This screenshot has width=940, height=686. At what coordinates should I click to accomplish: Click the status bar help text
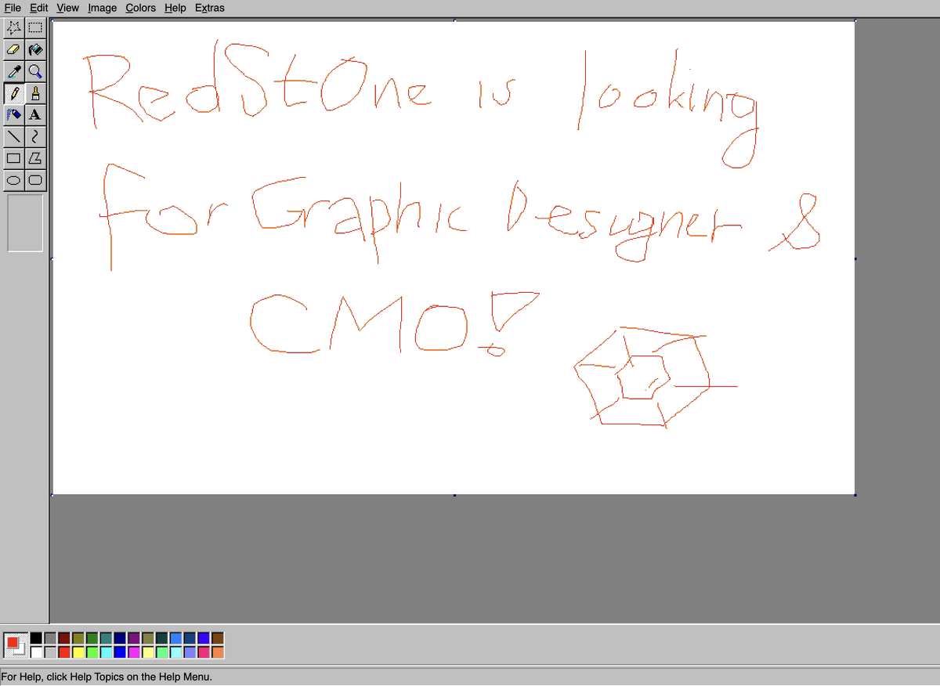point(107,677)
